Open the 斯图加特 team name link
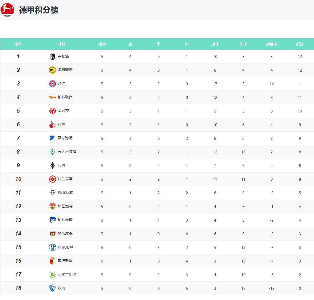 pos(65,206)
